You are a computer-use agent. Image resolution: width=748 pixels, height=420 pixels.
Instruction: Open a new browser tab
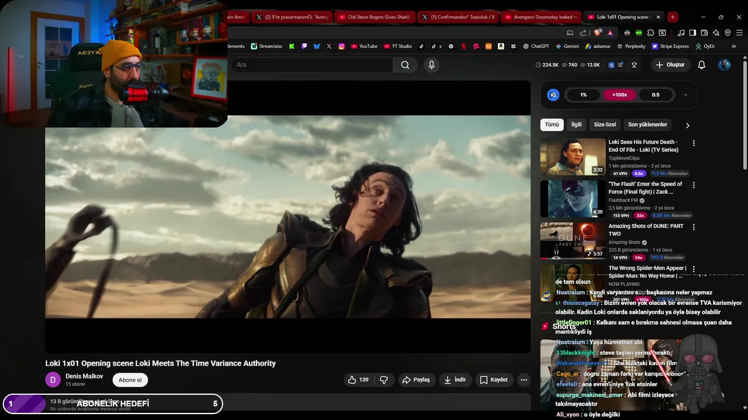tap(673, 17)
